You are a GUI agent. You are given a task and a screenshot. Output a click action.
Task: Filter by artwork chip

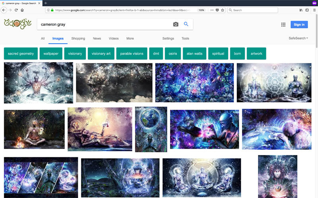click(256, 53)
